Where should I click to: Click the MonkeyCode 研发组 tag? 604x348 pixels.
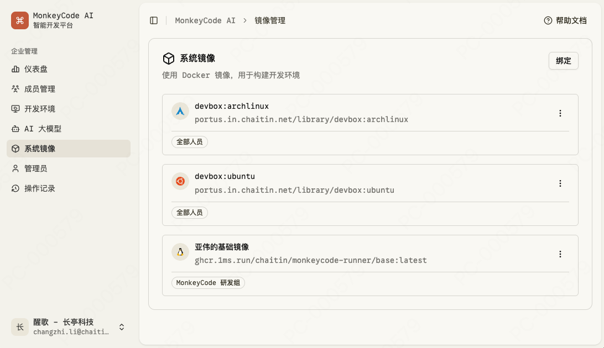coord(208,283)
